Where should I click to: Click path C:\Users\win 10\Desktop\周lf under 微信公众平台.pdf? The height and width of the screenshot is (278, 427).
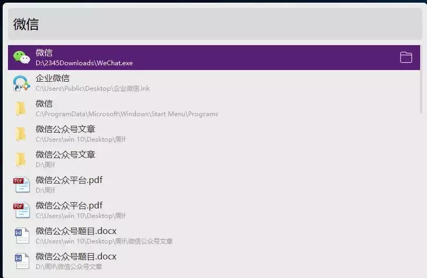coord(81,216)
